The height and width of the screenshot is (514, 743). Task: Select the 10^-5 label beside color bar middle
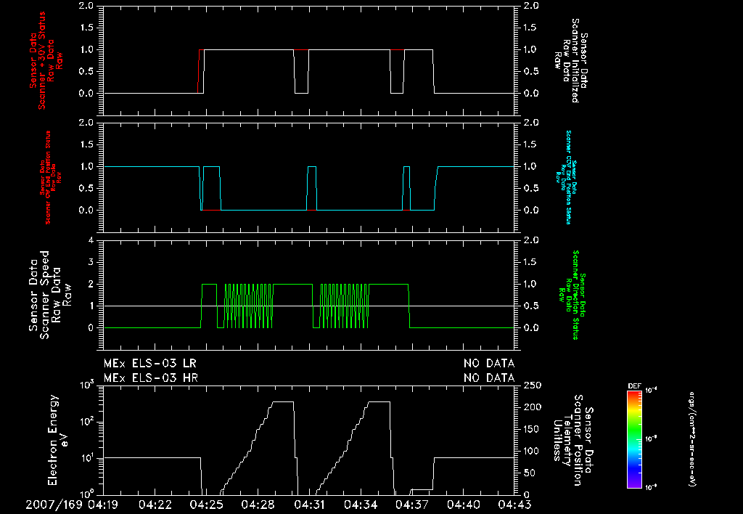point(651,438)
